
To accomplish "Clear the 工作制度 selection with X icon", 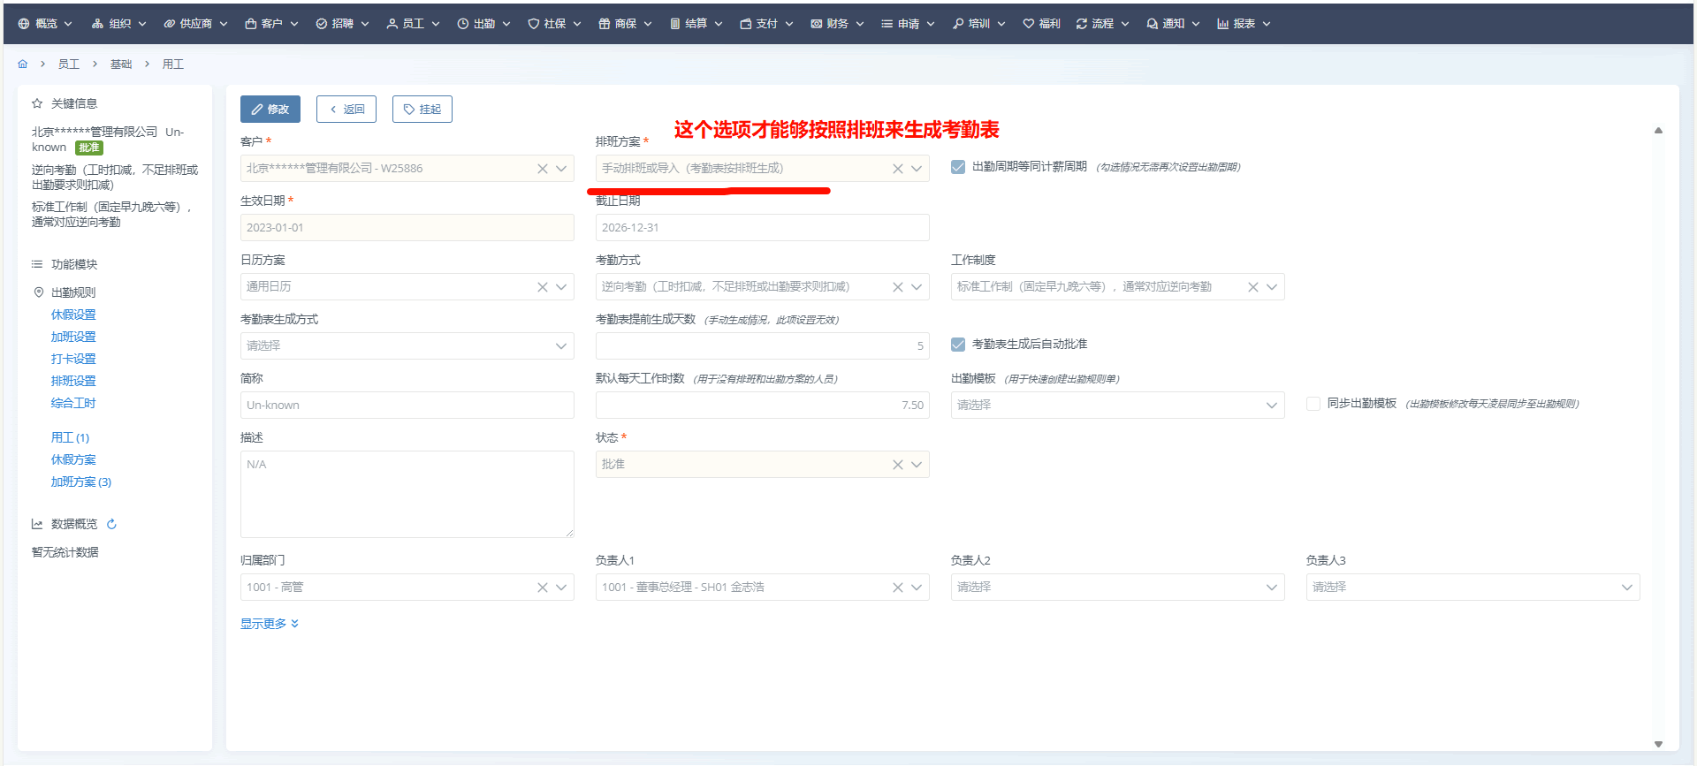I will 1252,287.
